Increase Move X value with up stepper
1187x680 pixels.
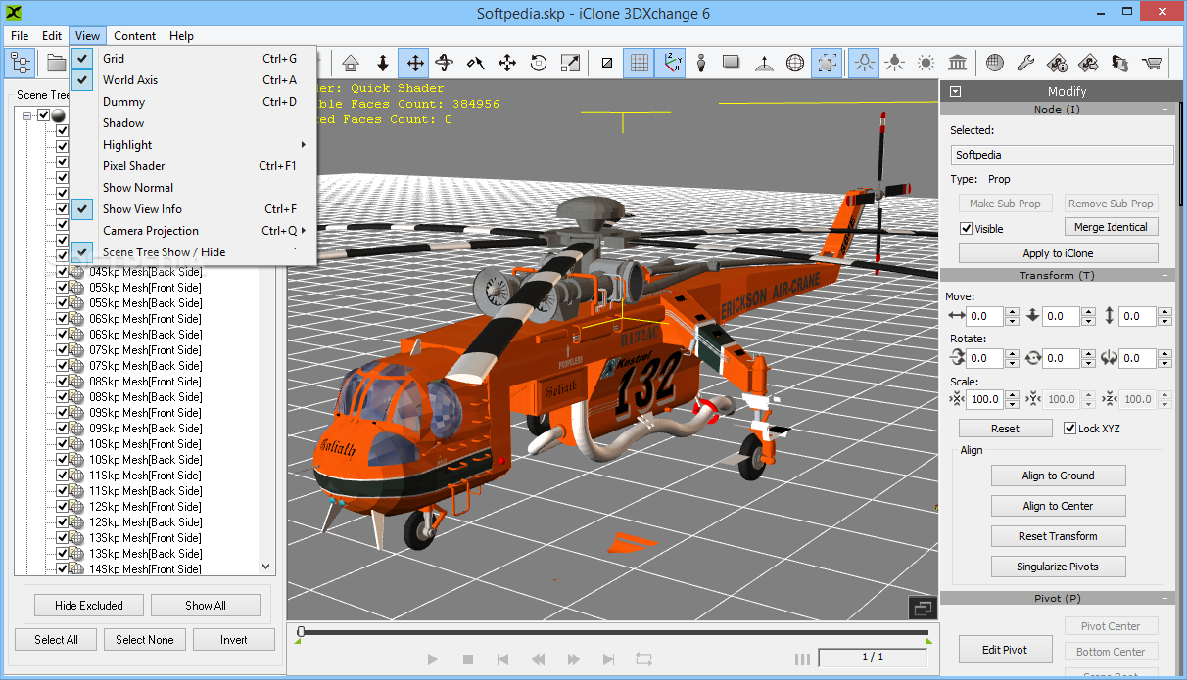(x=1011, y=312)
